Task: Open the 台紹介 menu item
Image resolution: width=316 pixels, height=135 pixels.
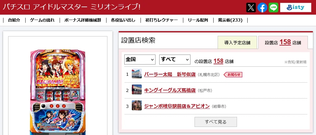Action: pos(14,20)
